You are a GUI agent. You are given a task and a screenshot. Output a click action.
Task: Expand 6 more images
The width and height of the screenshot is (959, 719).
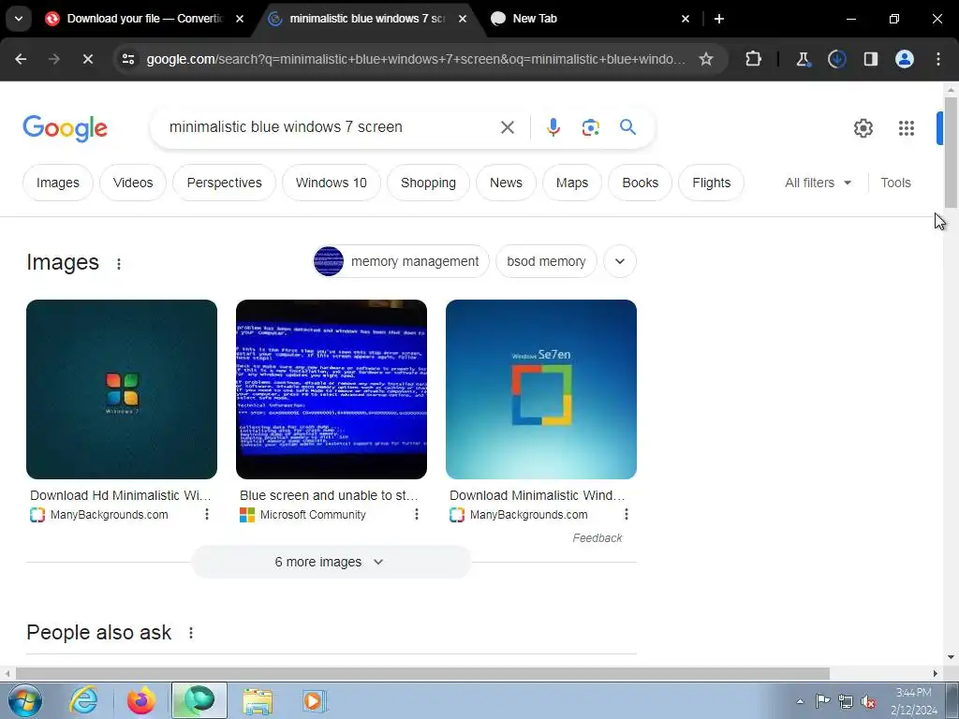(331, 562)
